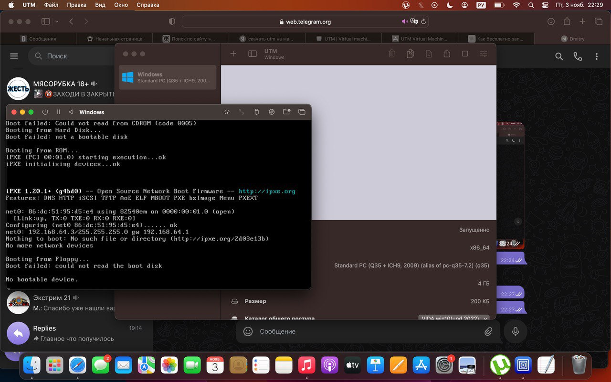Restart the VM with the triangle icon
This screenshot has height=382, width=611.
click(71, 112)
